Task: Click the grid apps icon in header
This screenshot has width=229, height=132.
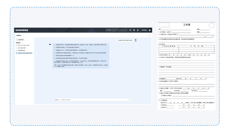Action: coord(130,30)
